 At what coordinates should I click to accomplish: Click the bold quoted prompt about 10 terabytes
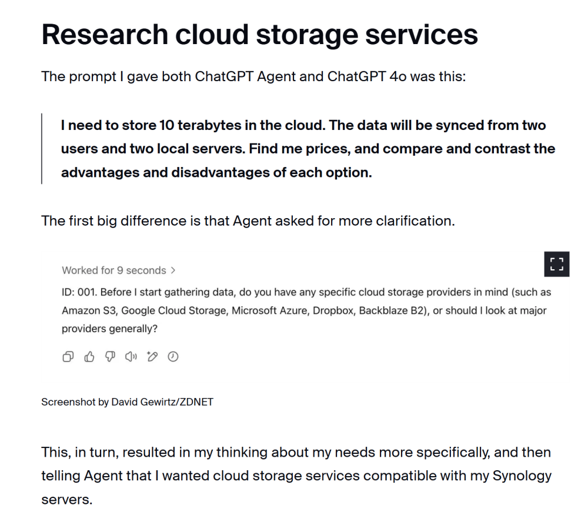tap(308, 149)
